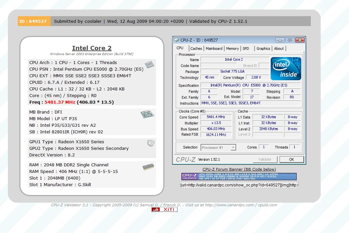
Task: Click the Windows Server 2003 Enterprise Edition subtitle
Action: 92,54
